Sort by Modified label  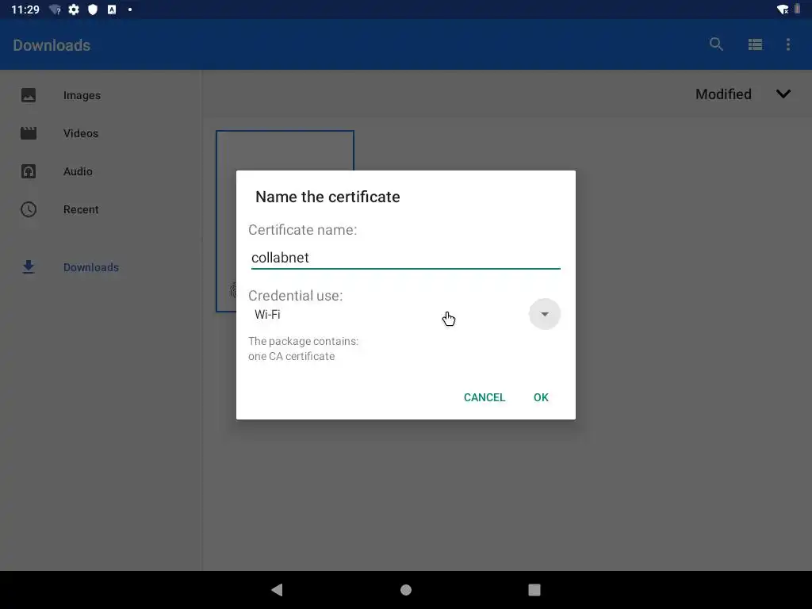click(723, 94)
